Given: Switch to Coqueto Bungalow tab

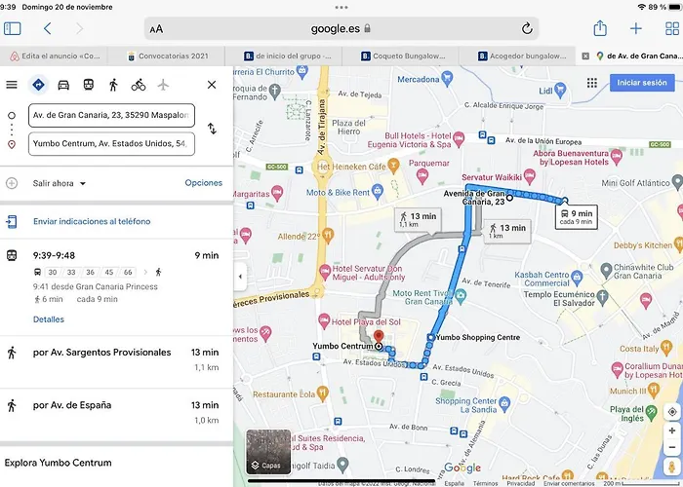Looking at the screenshot, I should click(x=403, y=56).
